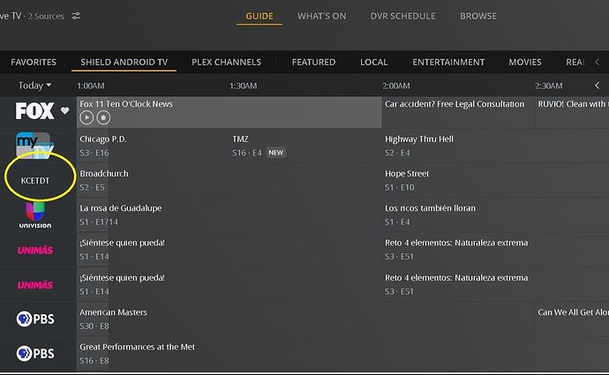Open Car accident? Free Legal Consultation listing
The image size is (609, 375).
click(x=458, y=112)
